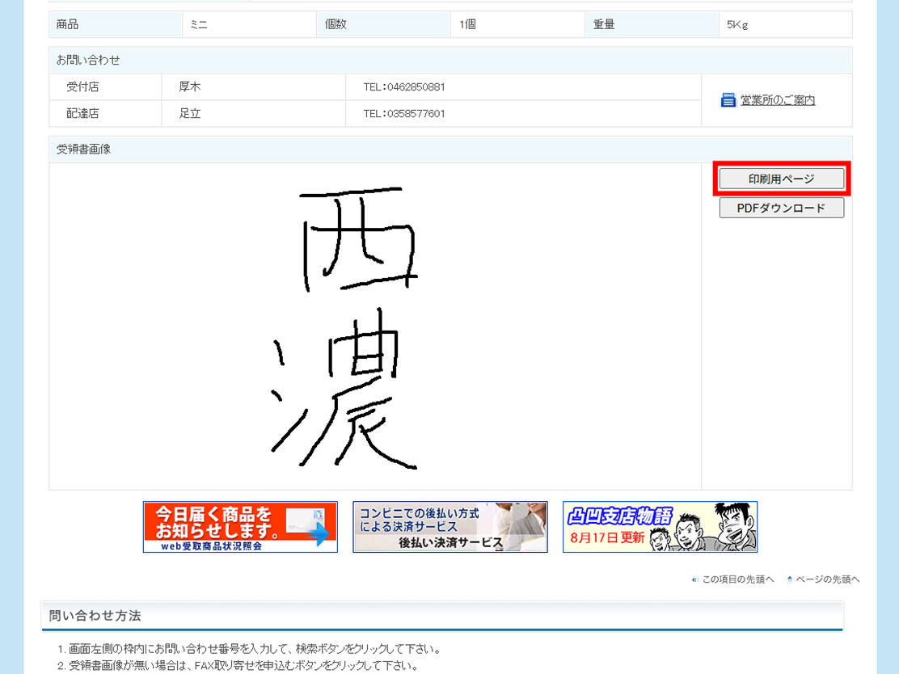Select the TEL:0358577601 text
This screenshot has width=899, height=674.
click(x=404, y=113)
